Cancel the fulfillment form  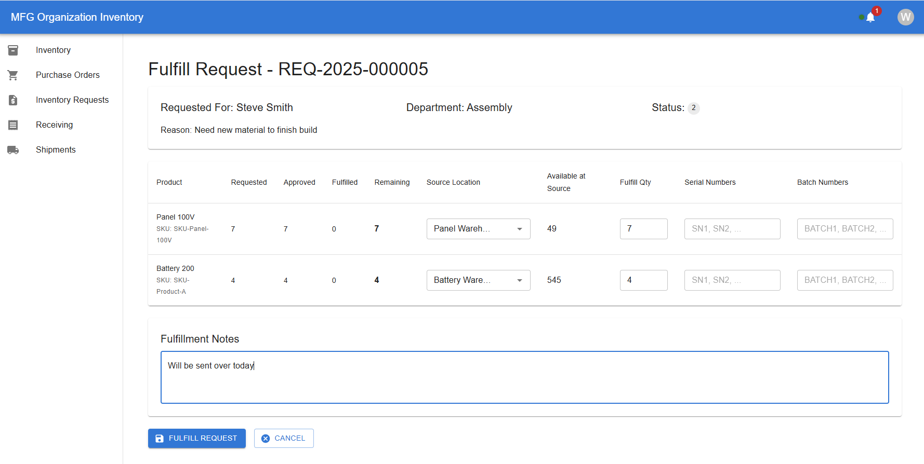[284, 438]
